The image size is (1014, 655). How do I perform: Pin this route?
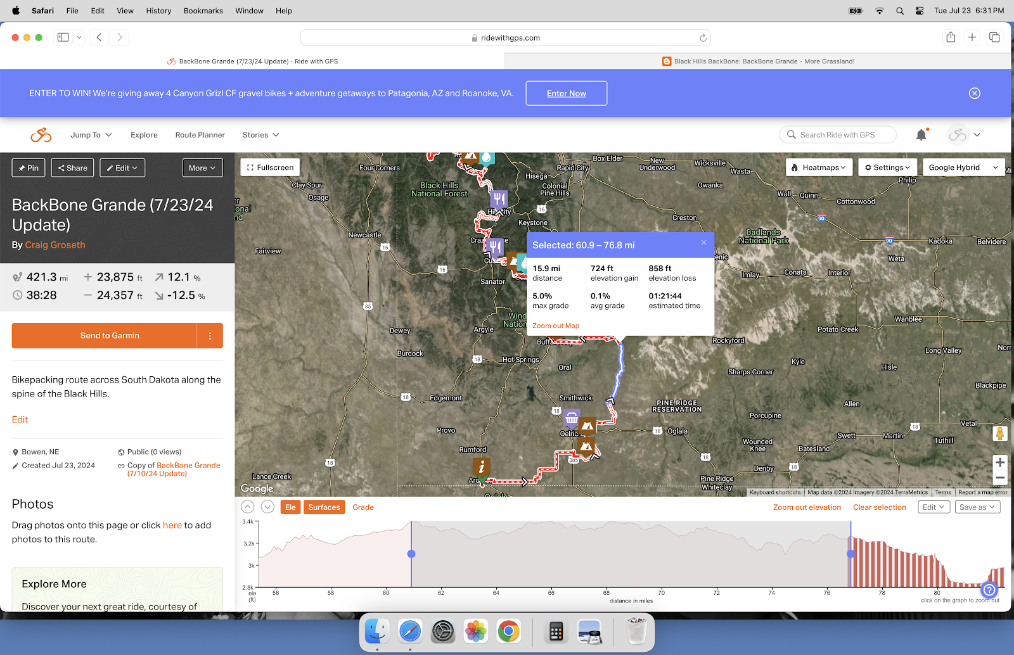(29, 168)
